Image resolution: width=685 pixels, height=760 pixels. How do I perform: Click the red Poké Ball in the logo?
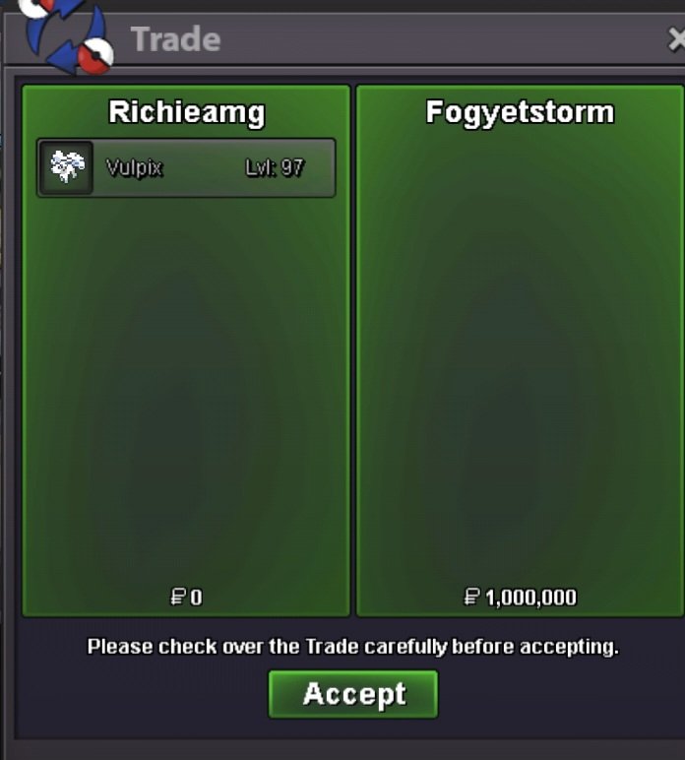point(95,56)
